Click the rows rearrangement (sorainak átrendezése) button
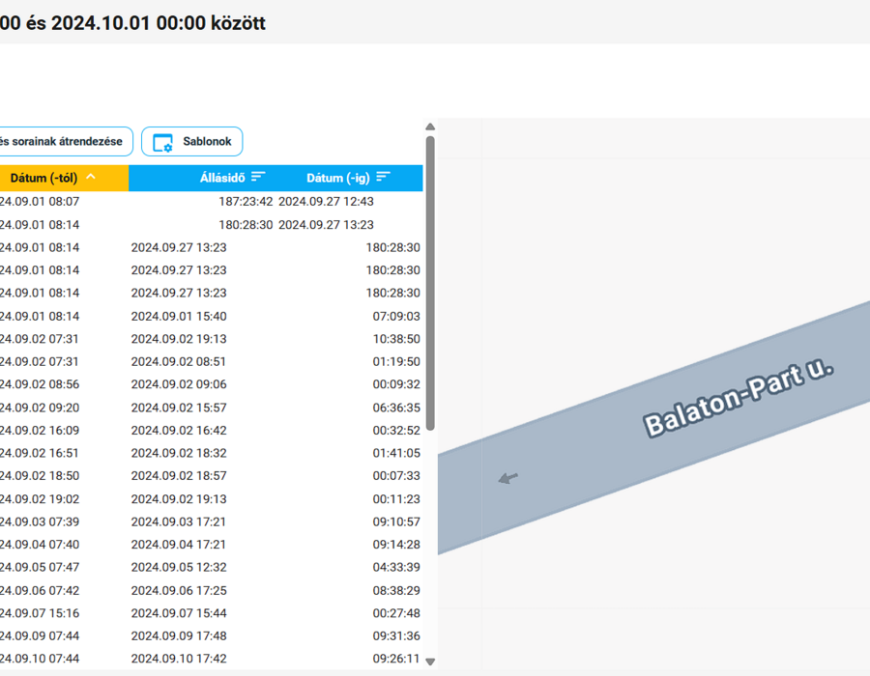 coord(66,141)
